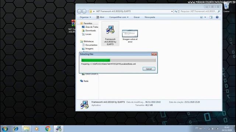Change the folder view icon
Screen dimensions: 236x132
[202, 17]
